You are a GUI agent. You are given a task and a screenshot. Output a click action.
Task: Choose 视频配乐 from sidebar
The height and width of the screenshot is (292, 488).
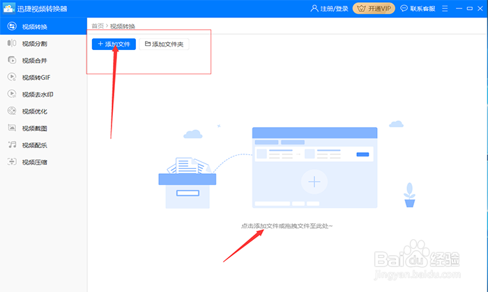tap(35, 145)
